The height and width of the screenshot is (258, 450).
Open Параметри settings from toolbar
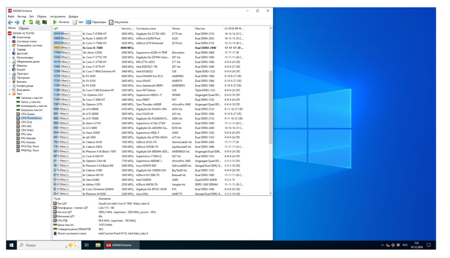click(96, 22)
